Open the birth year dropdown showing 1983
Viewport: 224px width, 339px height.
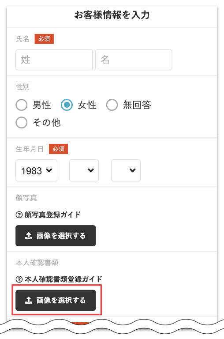tap(36, 170)
